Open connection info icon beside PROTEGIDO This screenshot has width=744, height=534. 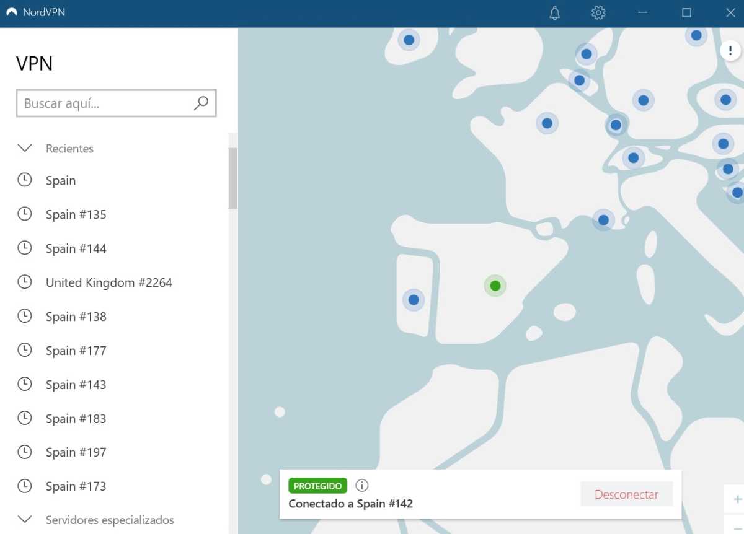click(x=362, y=486)
